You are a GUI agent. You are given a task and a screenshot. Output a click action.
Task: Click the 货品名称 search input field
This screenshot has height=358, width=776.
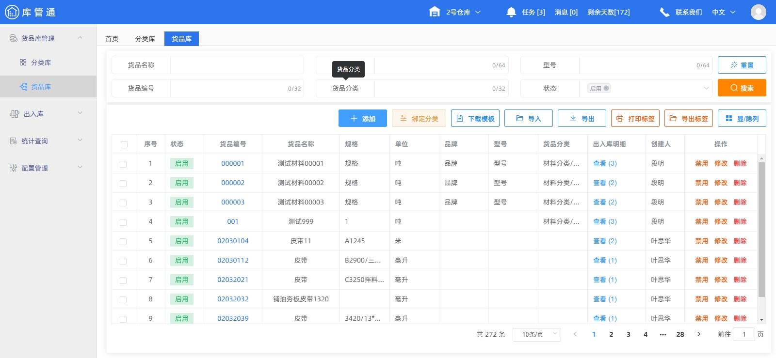237,65
